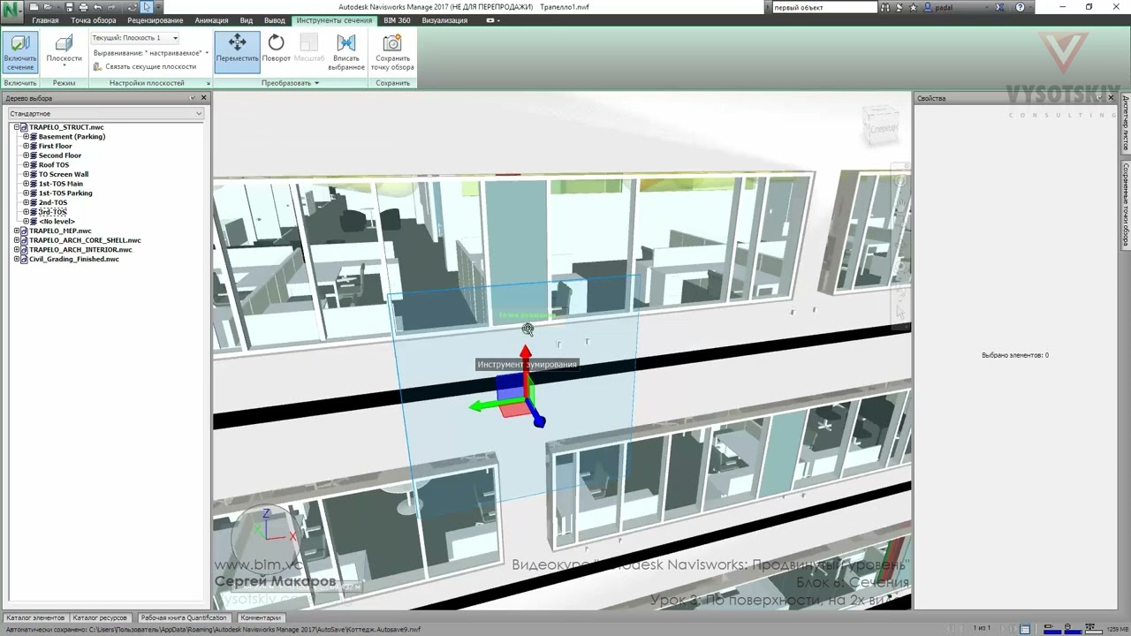Image resolution: width=1131 pixels, height=636 pixels.
Task: Select TRAPELO_ARCH_CORE_SHELL.nwc in tree
Action: (x=85, y=240)
